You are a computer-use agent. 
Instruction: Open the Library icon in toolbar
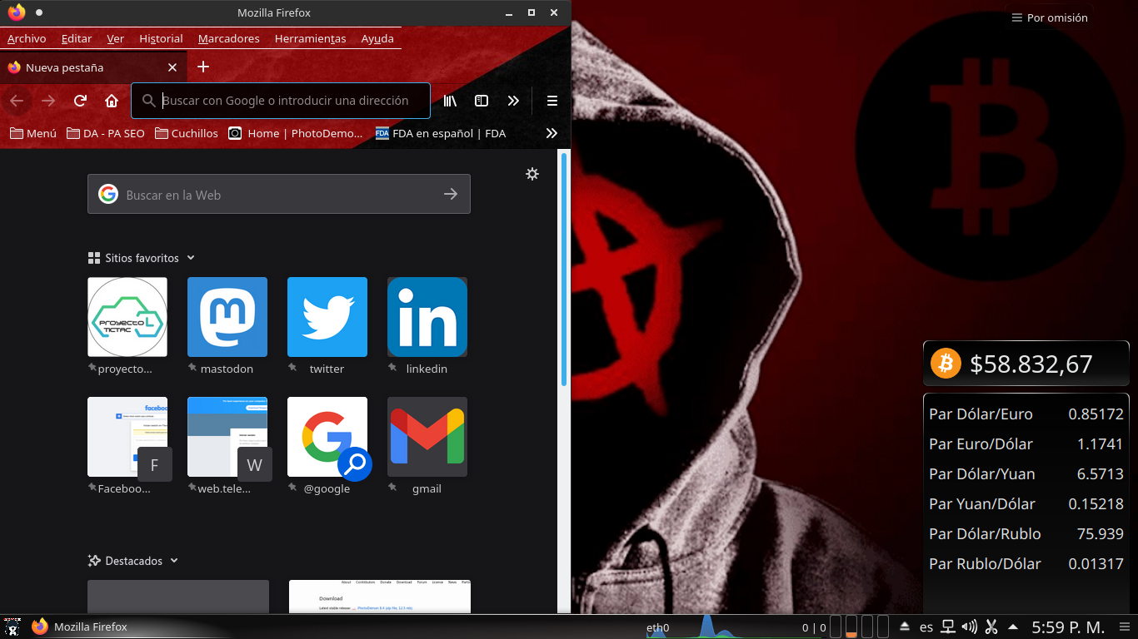450,101
